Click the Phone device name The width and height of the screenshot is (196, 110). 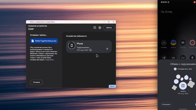tap(80, 43)
